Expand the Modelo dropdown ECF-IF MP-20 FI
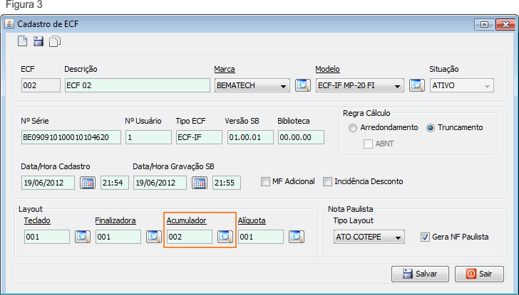 (397, 86)
